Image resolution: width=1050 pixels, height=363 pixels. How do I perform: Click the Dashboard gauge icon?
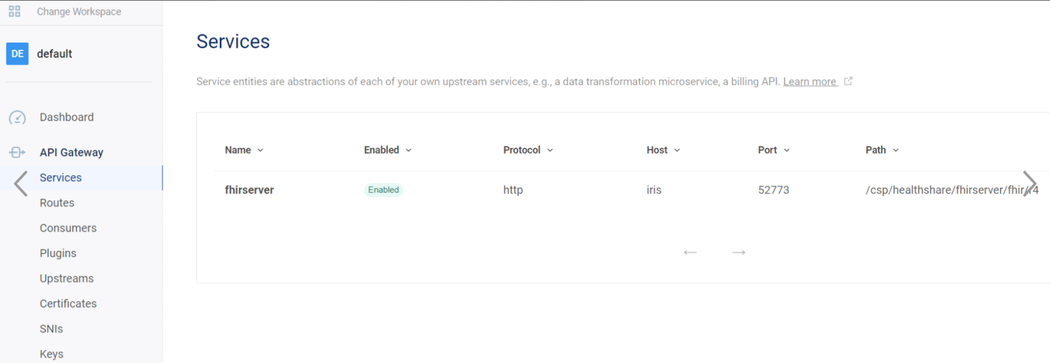[17, 117]
